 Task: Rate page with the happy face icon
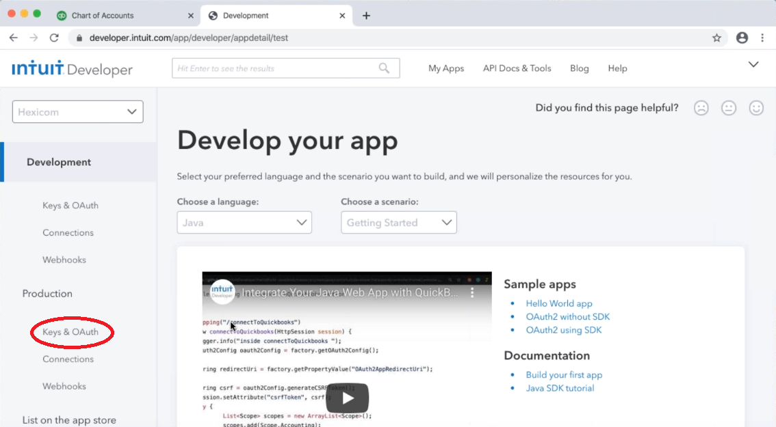756,108
